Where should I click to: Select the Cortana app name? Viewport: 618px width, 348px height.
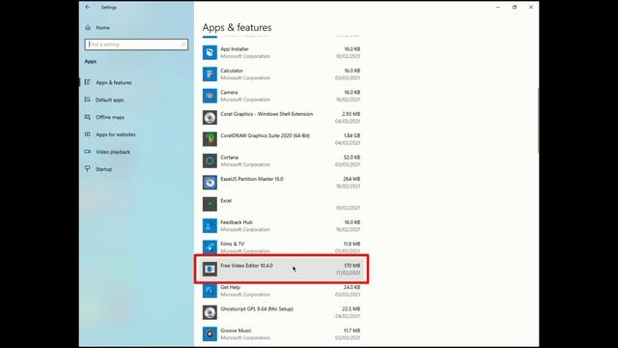(229, 158)
